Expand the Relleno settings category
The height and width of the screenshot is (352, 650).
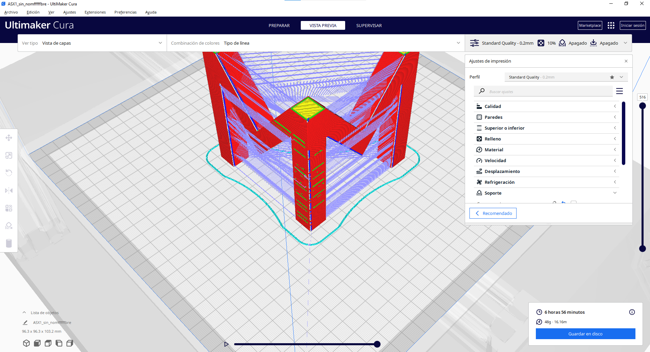(x=546, y=139)
